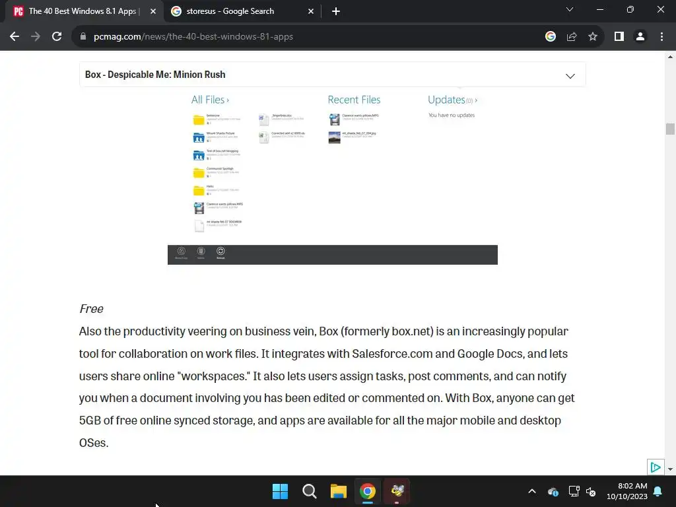Image resolution: width=676 pixels, height=507 pixels.
Task: Click scrollbar up arrow
Action: 670,57
